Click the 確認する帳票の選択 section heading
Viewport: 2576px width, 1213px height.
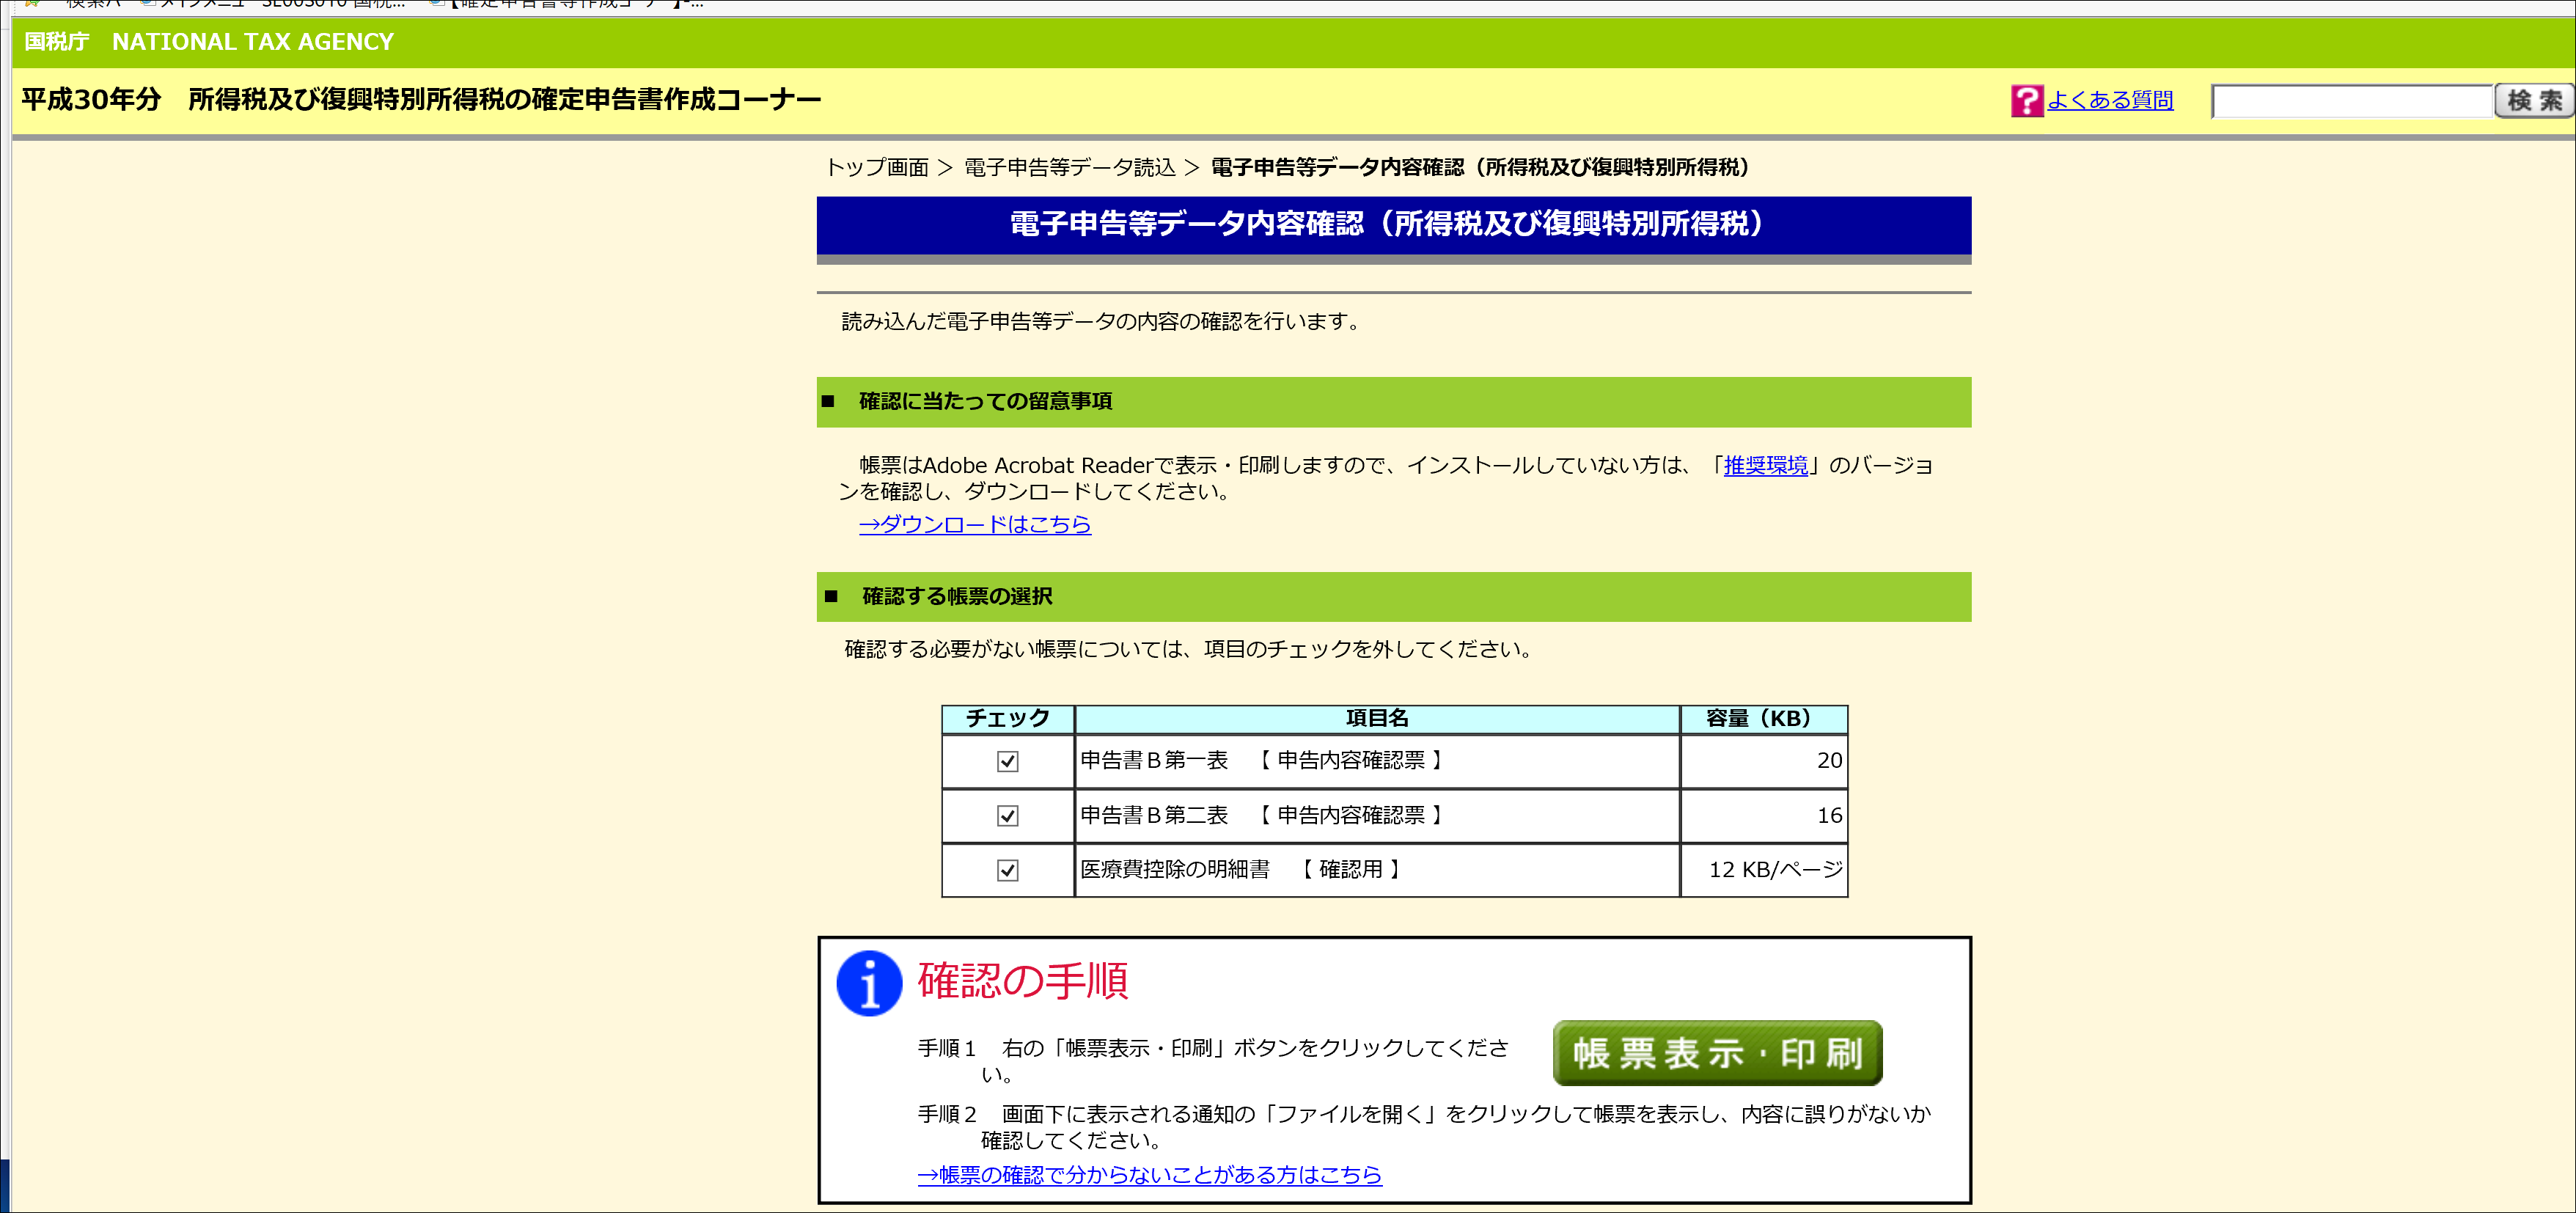957,596
